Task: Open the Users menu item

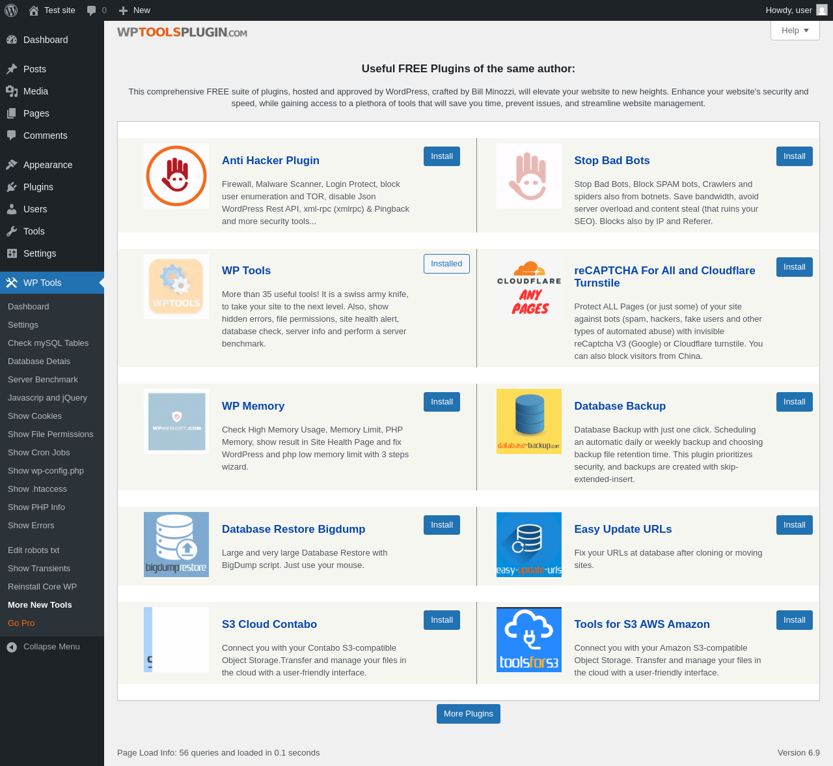Action: coord(52,209)
